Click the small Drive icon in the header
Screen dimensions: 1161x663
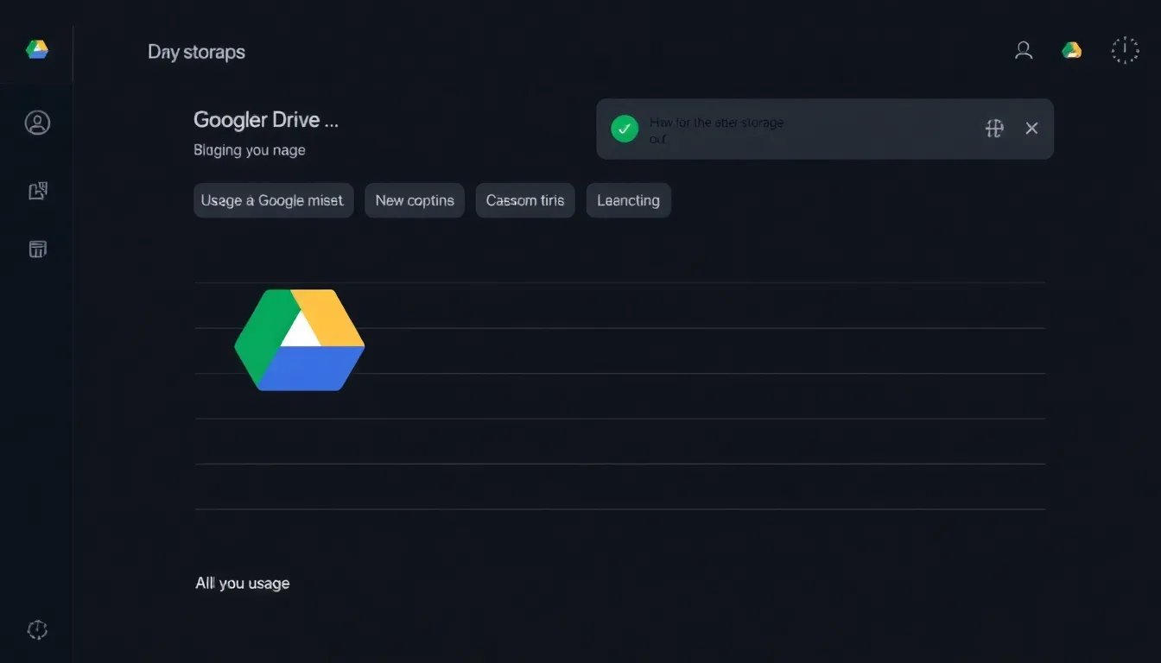click(1072, 51)
